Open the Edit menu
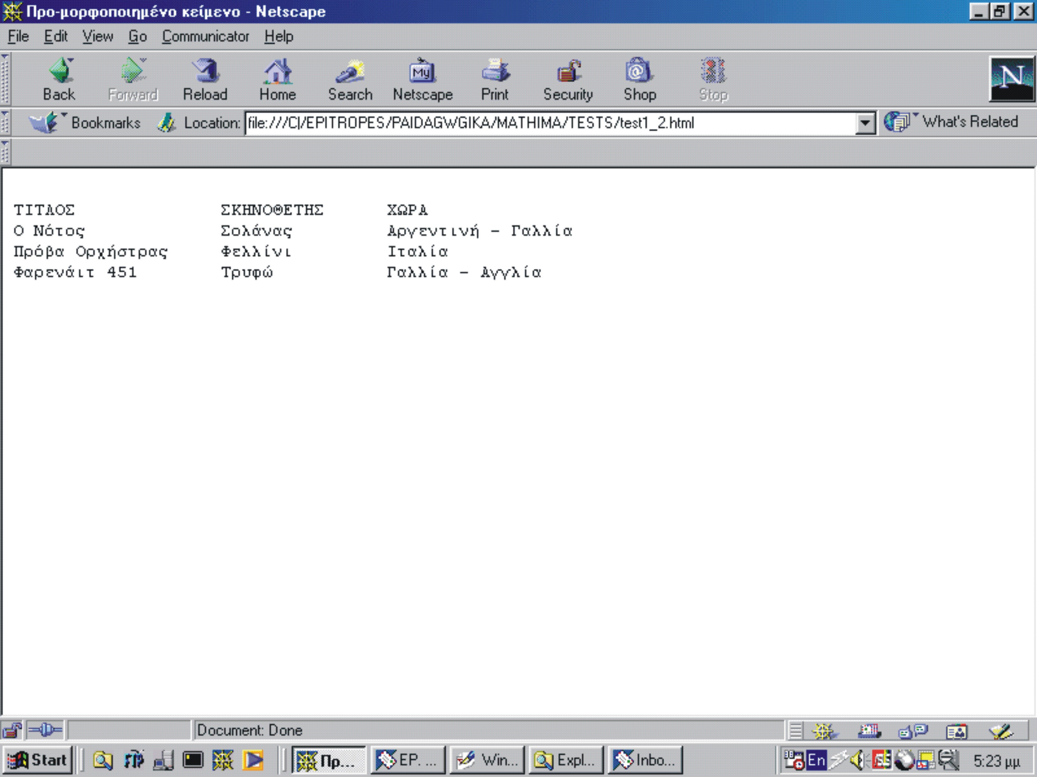Screen dimensions: 1037x777 tap(55, 36)
